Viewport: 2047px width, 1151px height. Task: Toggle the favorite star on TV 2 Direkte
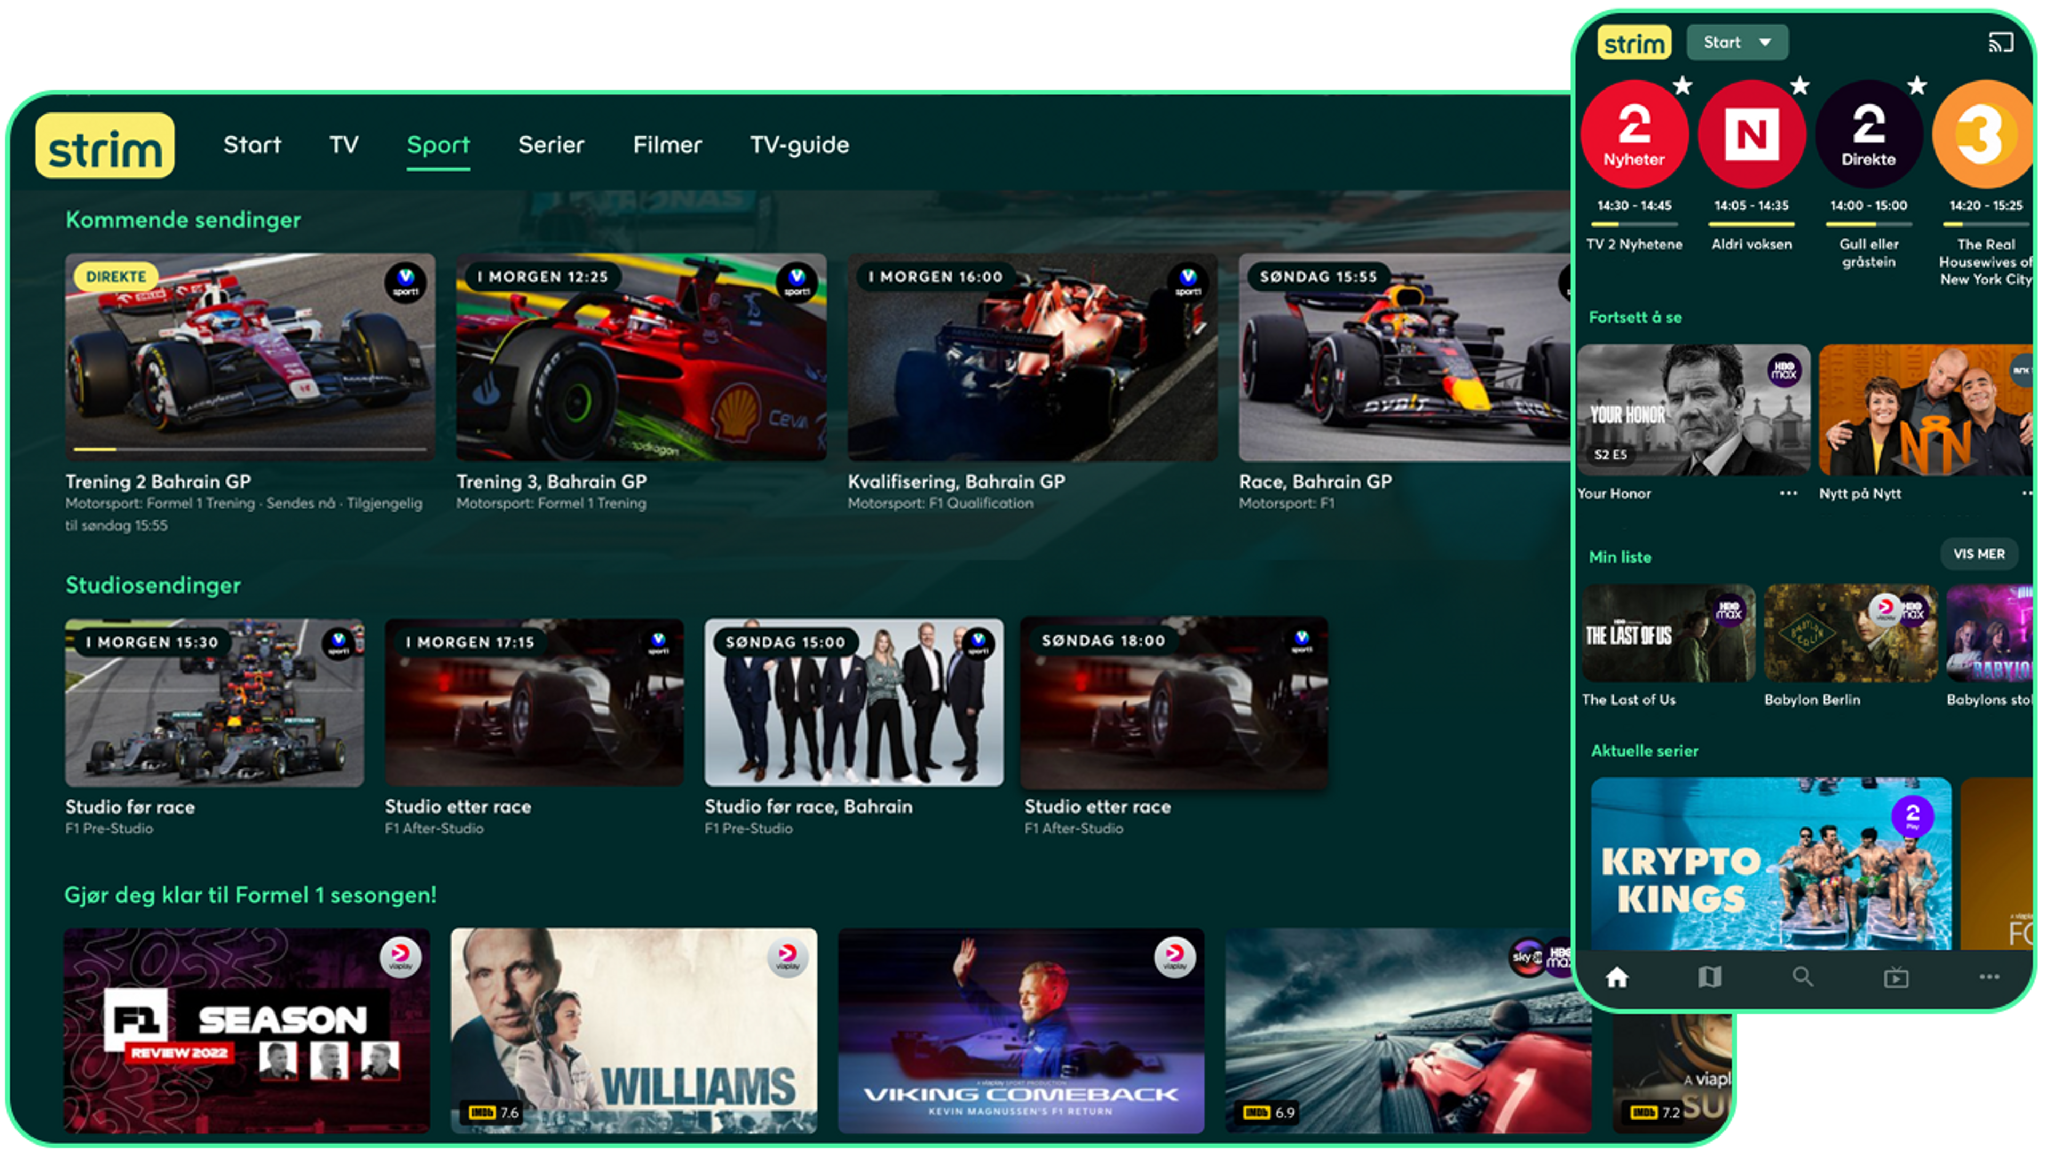[x=1917, y=86]
